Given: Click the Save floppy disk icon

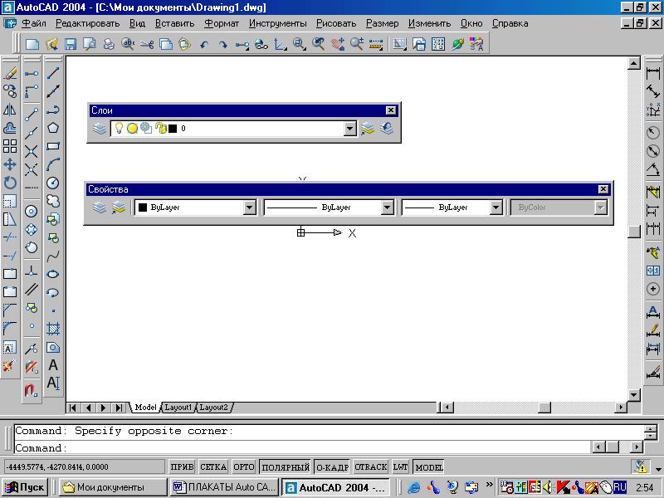Looking at the screenshot, I should click(x=71, y=44).
